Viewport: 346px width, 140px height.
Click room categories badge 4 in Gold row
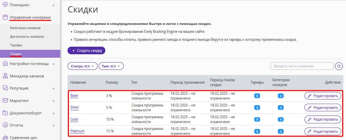tap(281, 120)
